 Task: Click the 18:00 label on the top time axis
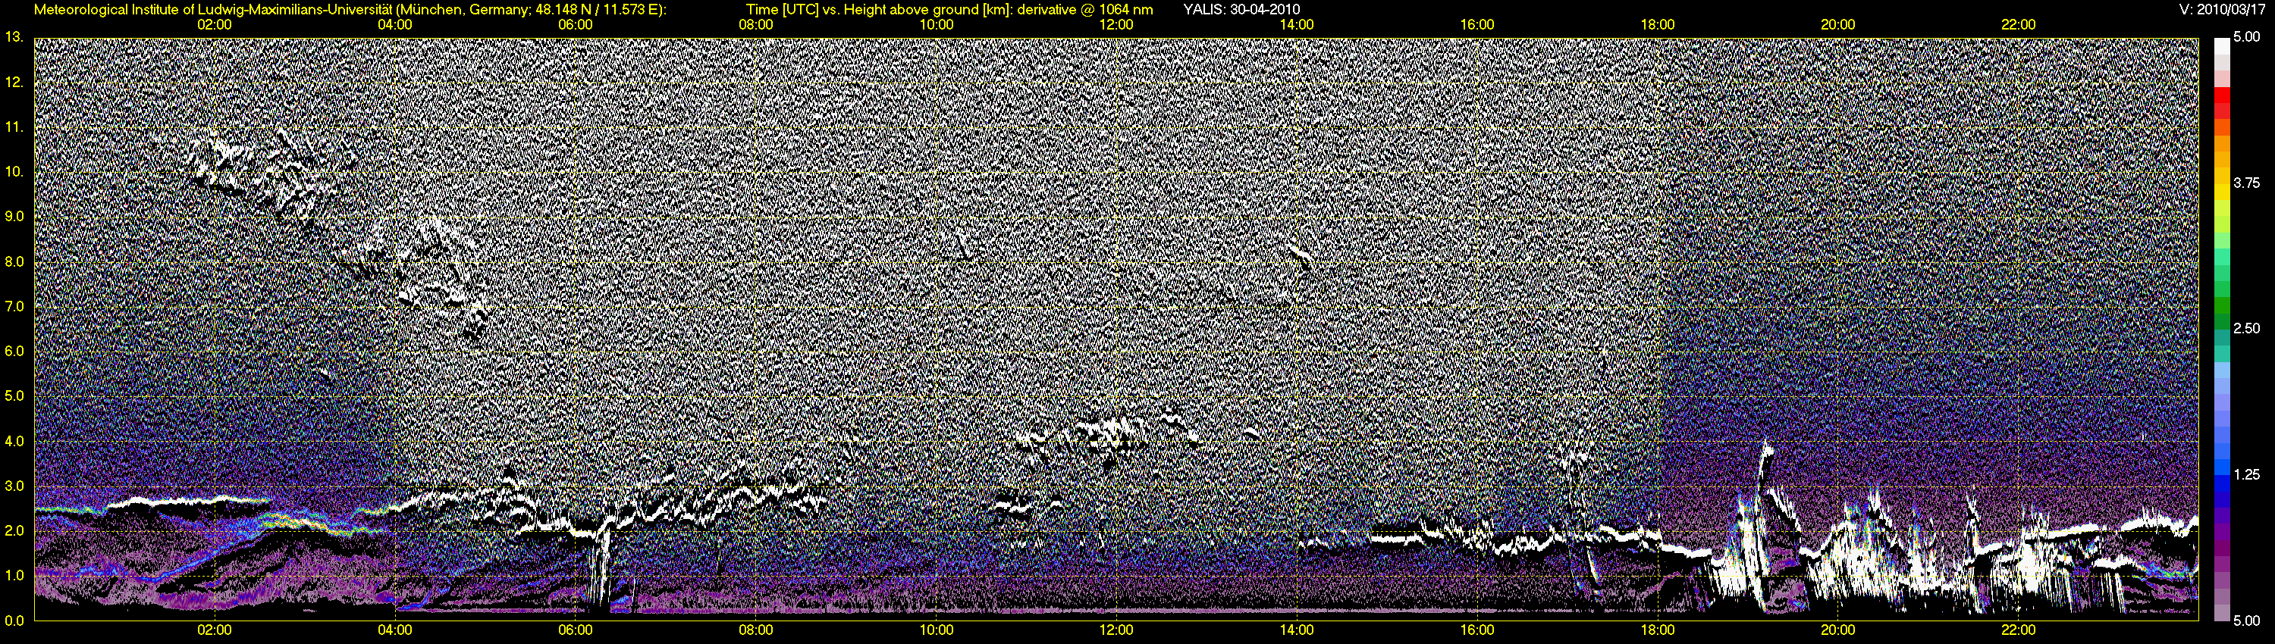point(1658,25)
